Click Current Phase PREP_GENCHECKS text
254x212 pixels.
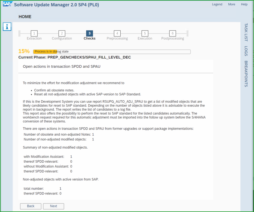75,57
